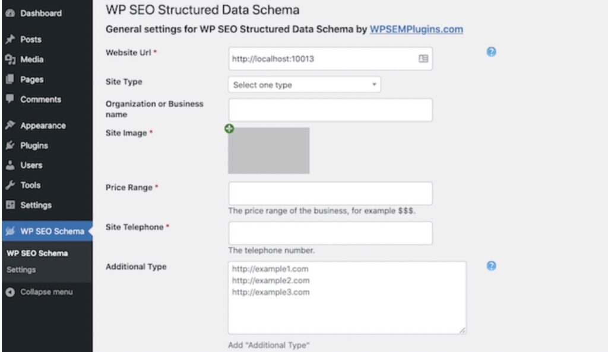Click the Dashboard gauge icon in sidebar
This screenshot has width=608, height=352.
coord(10,13)
